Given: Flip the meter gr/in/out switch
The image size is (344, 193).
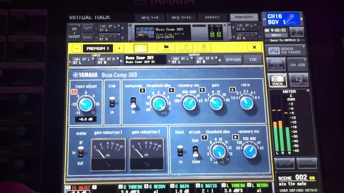Looking at the screenshot, I should (x=81, y=152).
